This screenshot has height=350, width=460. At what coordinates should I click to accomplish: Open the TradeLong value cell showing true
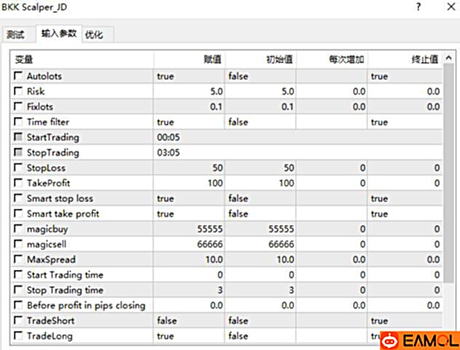click(x=189, y=336)
